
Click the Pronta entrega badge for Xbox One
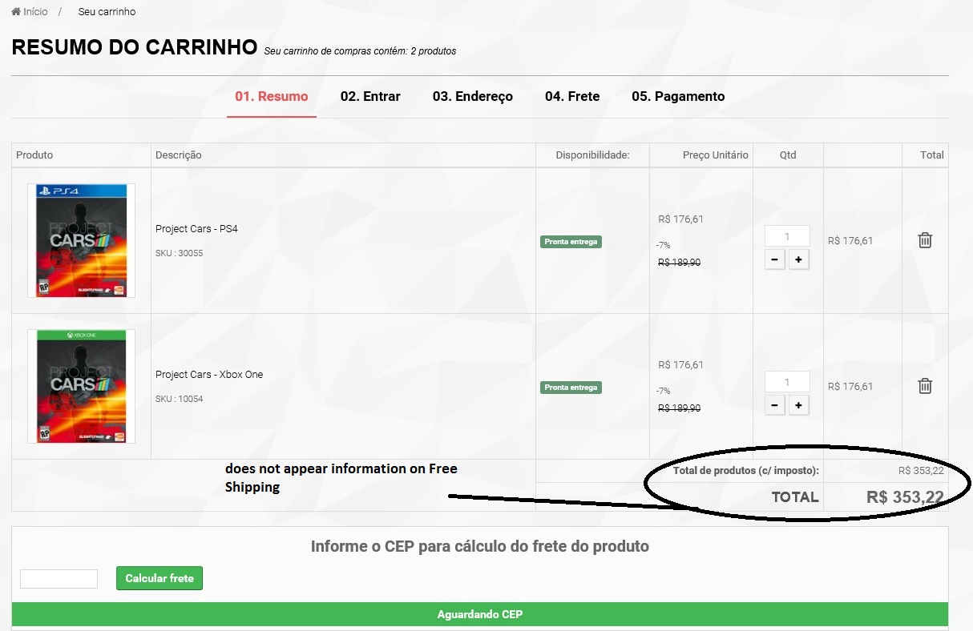pos(571,387)
